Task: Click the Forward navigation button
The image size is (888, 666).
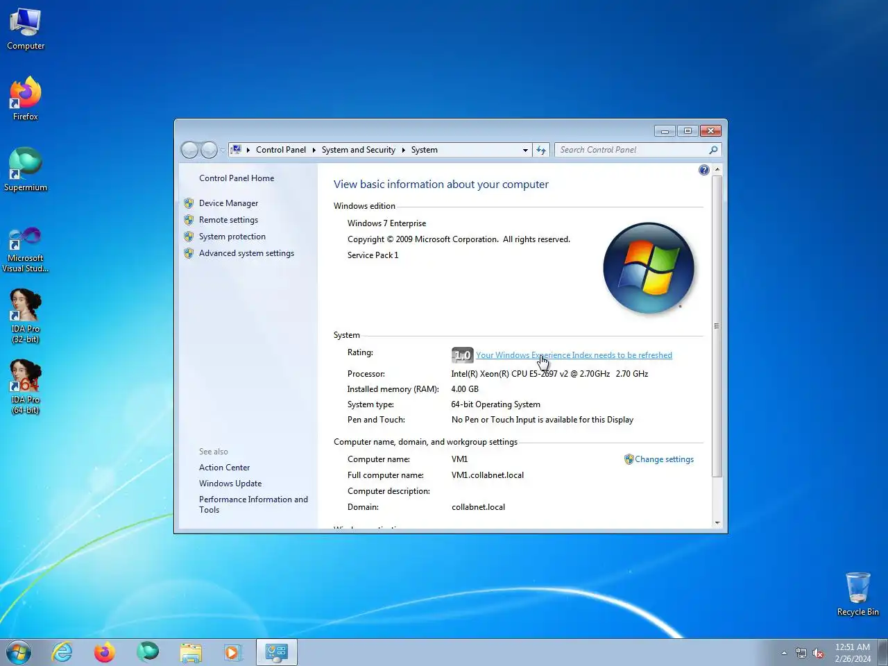Action: point(209,150)
